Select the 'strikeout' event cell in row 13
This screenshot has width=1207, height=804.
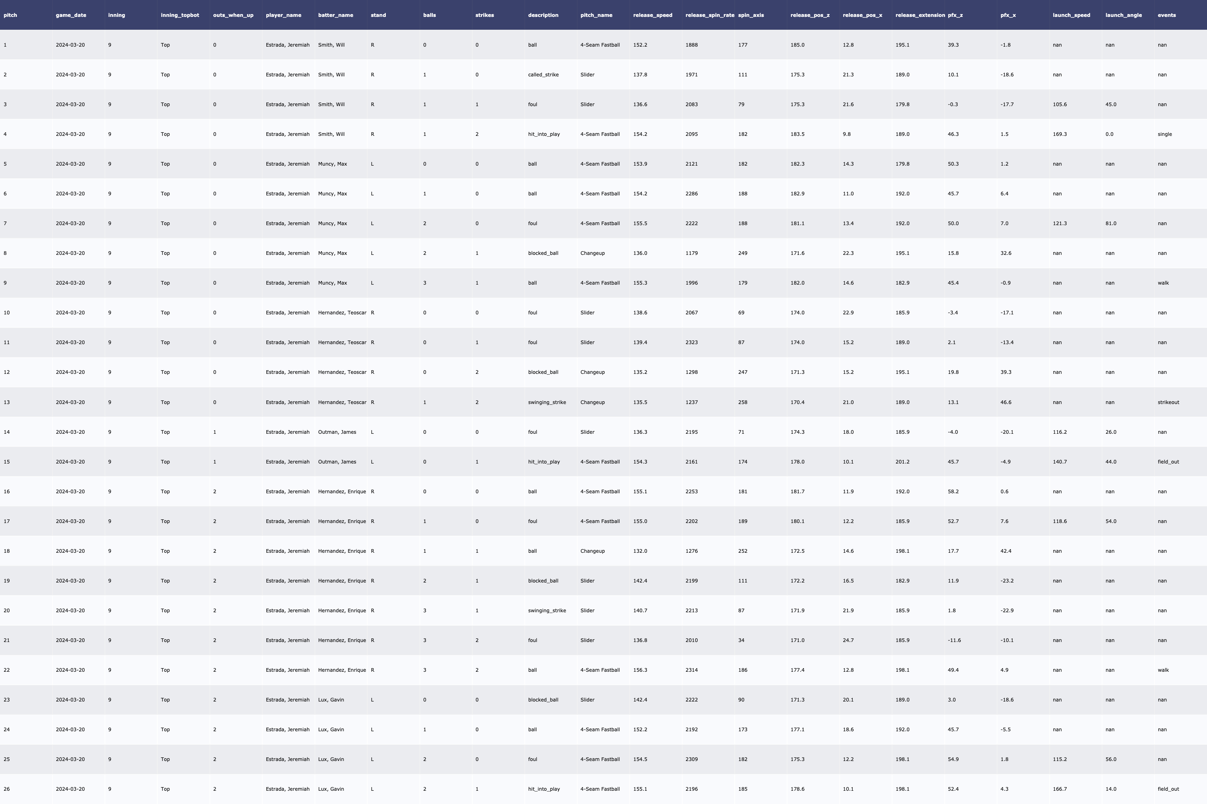(x=1168, y=402)
